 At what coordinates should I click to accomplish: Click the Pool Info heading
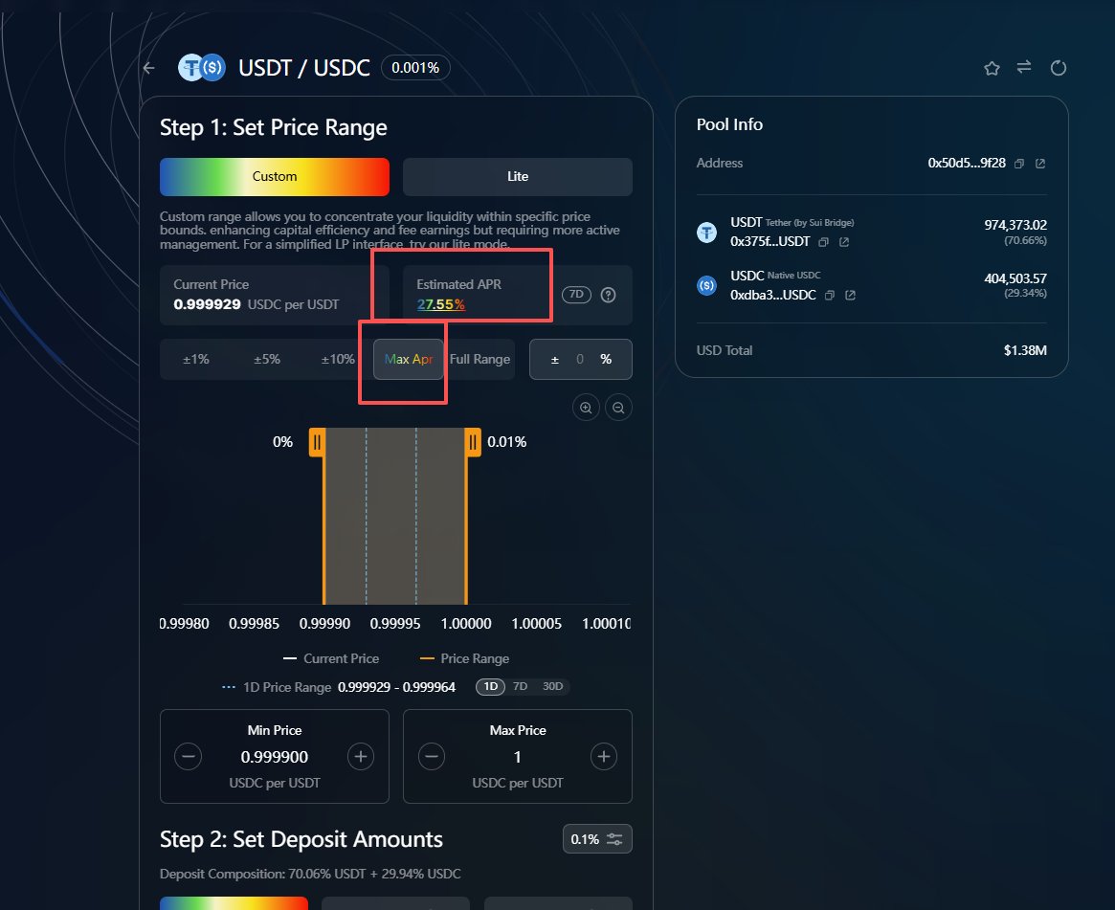729,124
